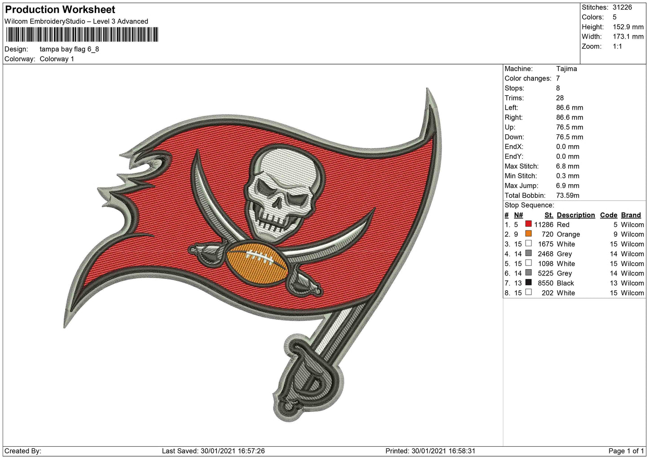Select the 'Black' description in stop 7
This screenshot has height=457, width=649.
[x=565, y=283]
